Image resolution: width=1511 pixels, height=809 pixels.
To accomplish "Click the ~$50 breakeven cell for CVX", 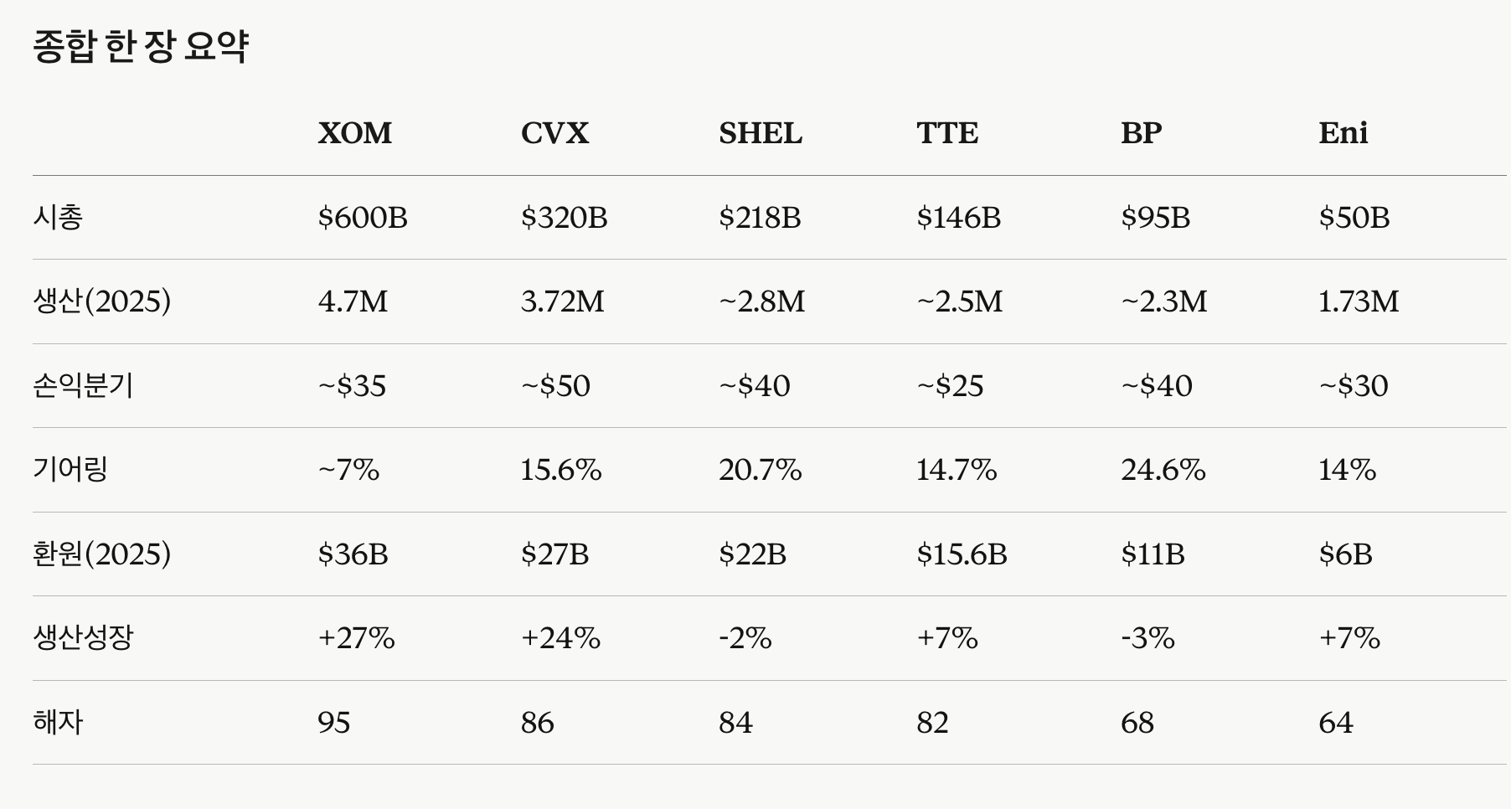I will (555, 386).
